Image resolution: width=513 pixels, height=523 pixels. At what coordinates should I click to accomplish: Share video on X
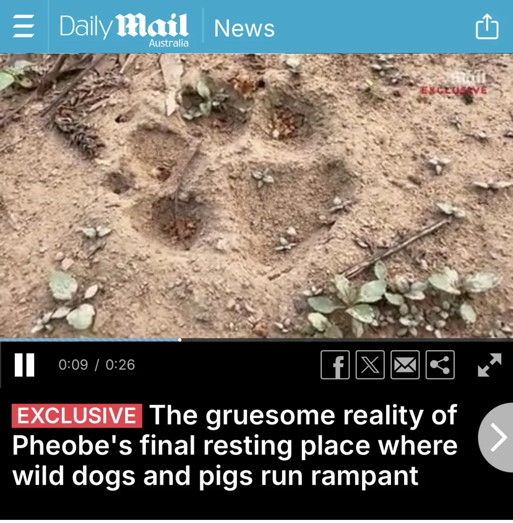click(370, 365)
